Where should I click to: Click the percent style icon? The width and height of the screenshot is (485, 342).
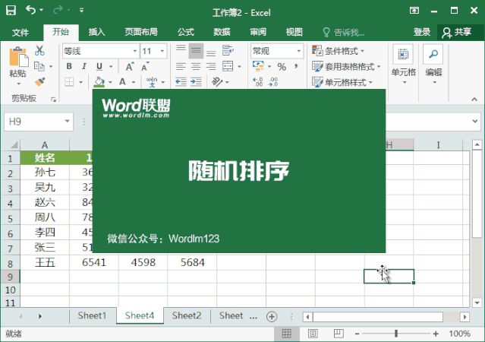coord(282,67)
